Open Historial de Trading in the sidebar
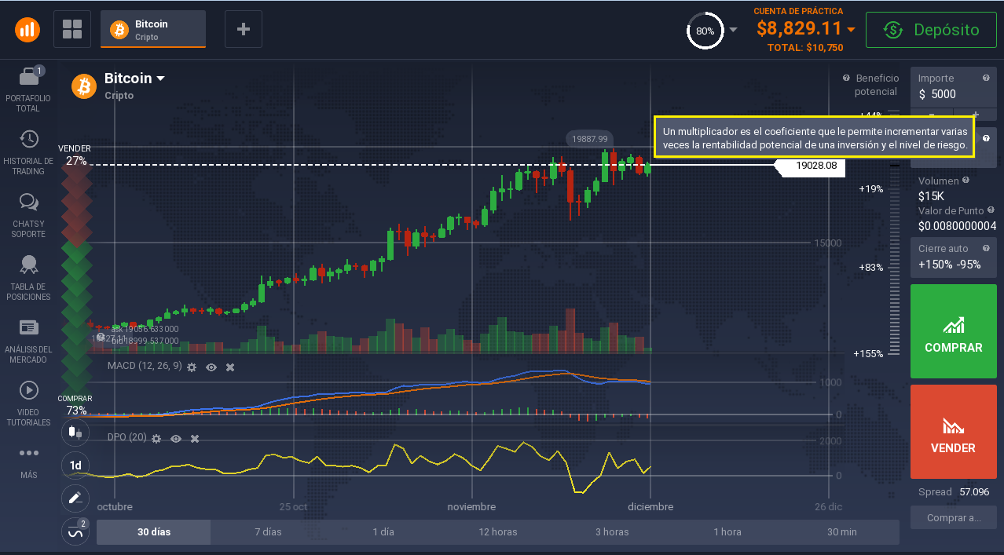The width and height of the screenshot is (1004, 555). (x=28, y=152)
